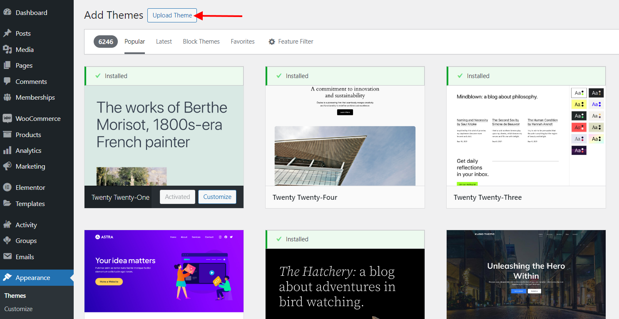
Task: Open the Twenty Twenty-Four theme thumbnail
Action: pyautogui.click(x=345, y=135)
